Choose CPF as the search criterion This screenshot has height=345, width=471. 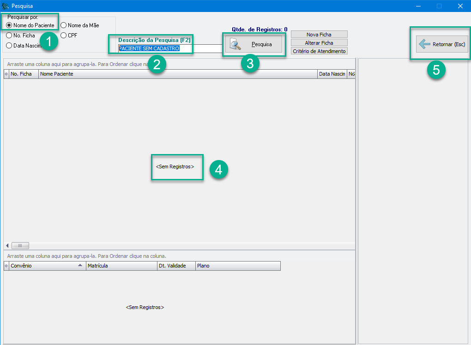tap(64, 36)
